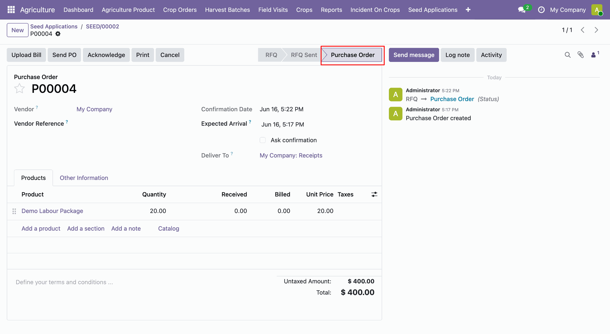Open the conversations chat icon
The height and width of the screenshot is (334, 610).
(522, 10)
